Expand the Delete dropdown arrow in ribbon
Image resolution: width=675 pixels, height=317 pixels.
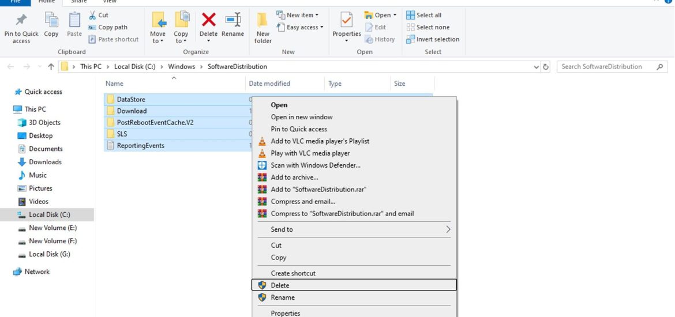click(x=209, y=41)
